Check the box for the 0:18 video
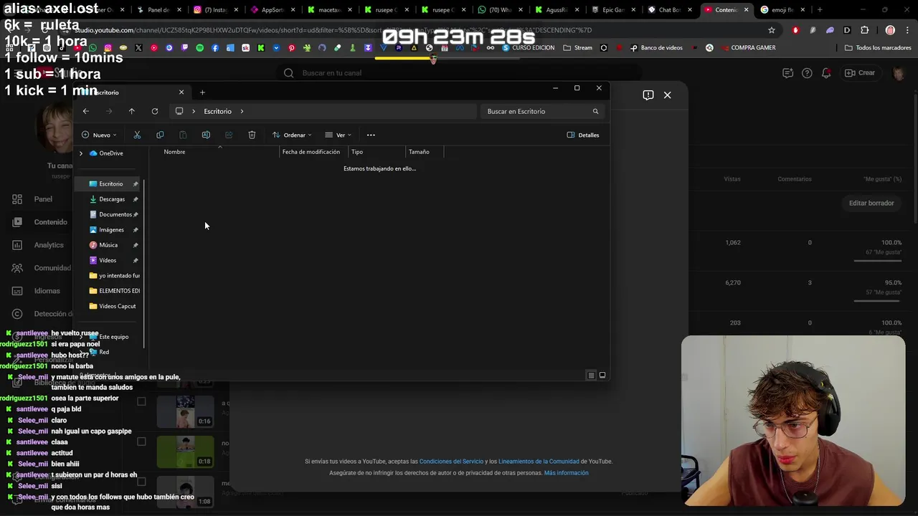The width and height of the screenshot is (918, 516). [x=141, y=441]
